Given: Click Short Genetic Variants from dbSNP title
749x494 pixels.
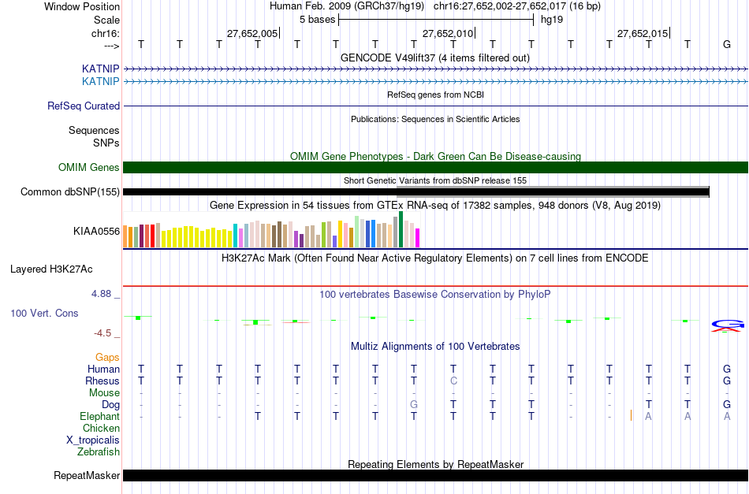Looking at the screenshot, I should [435, 180].
